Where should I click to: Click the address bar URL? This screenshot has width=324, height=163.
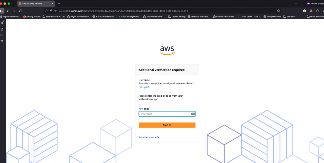(x=123, y=11)
